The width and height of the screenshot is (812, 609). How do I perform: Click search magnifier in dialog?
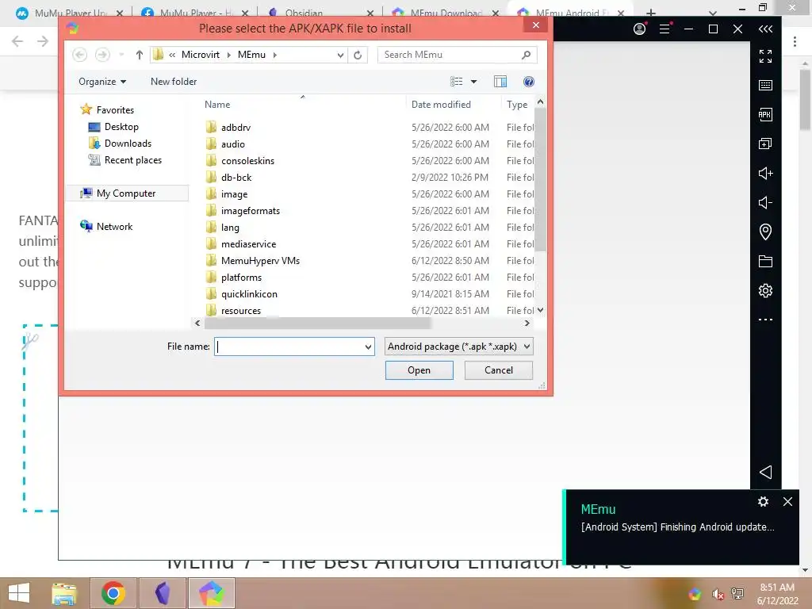(527, 55)
